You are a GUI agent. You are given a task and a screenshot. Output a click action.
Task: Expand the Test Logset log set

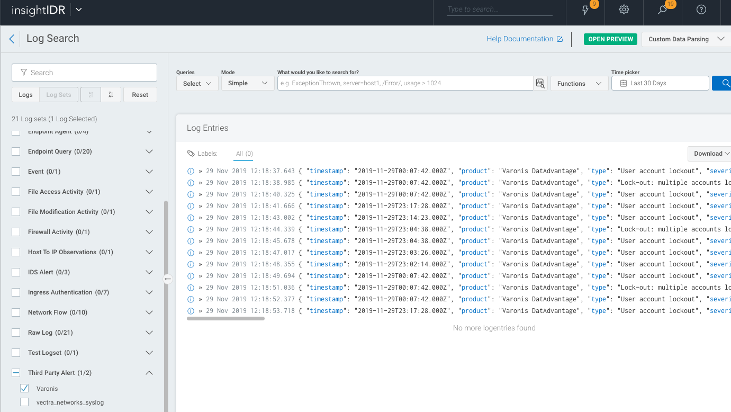pos(149,353)
